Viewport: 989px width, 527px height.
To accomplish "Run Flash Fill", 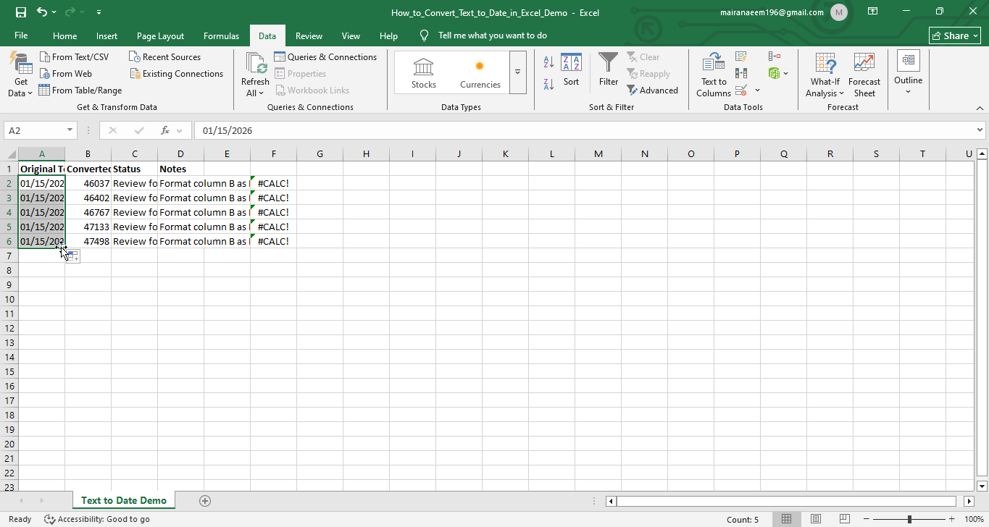I will [x=741, y=56].
